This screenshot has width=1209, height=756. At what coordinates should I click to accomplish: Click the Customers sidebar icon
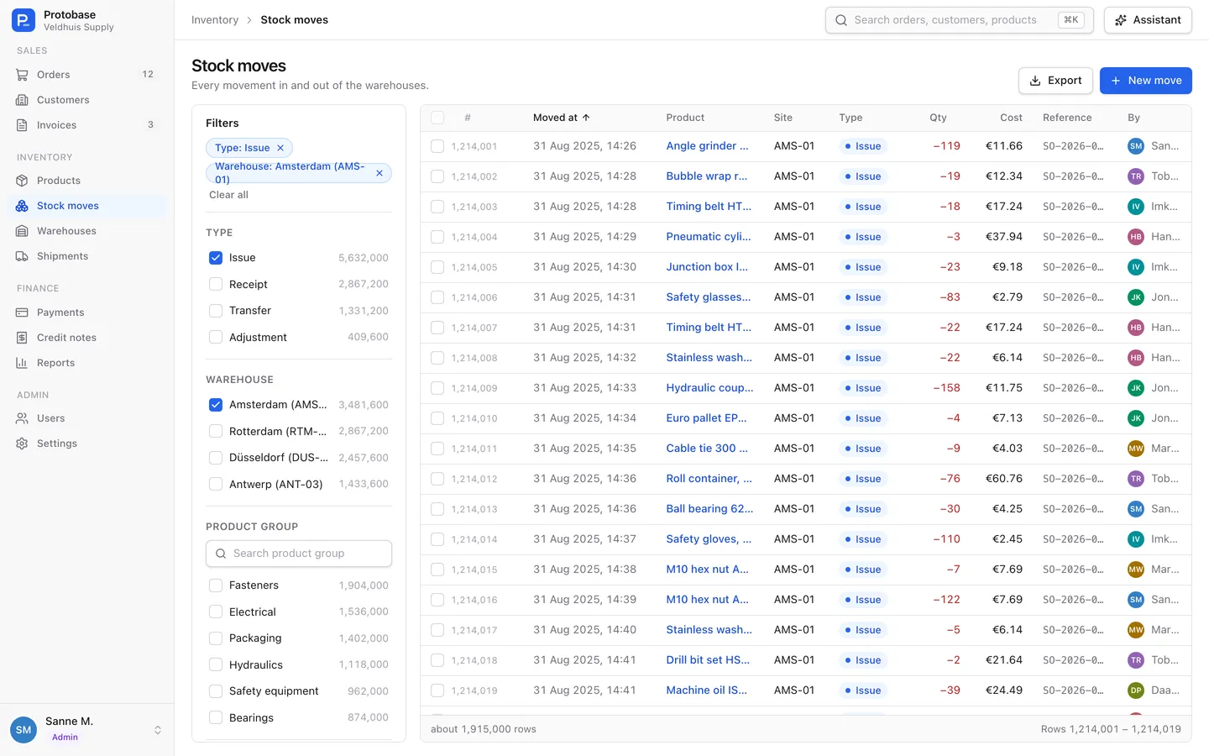click(x=22, y=100)
